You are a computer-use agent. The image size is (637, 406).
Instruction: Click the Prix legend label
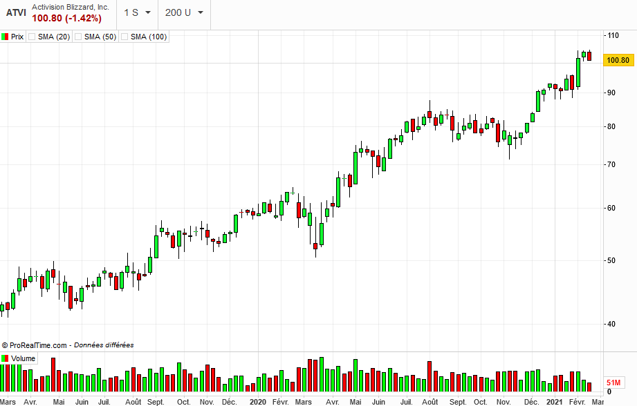tap(17, 37)
